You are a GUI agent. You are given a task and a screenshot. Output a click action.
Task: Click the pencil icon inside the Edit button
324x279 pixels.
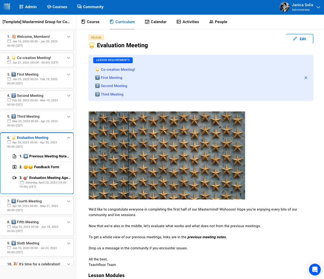coord(295,38)
